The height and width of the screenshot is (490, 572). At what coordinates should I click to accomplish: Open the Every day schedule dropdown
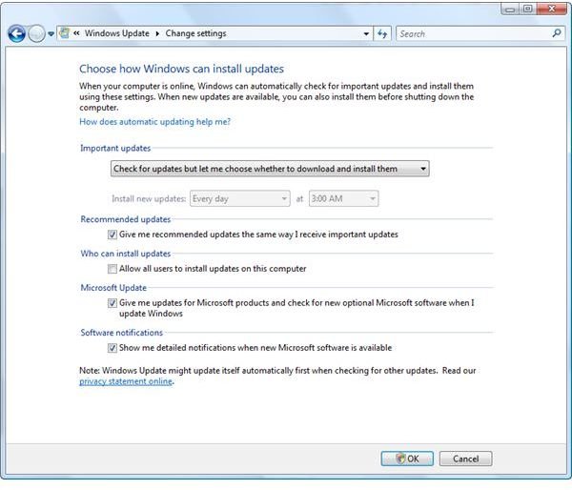pyautogui.click(x=240, y=198)
